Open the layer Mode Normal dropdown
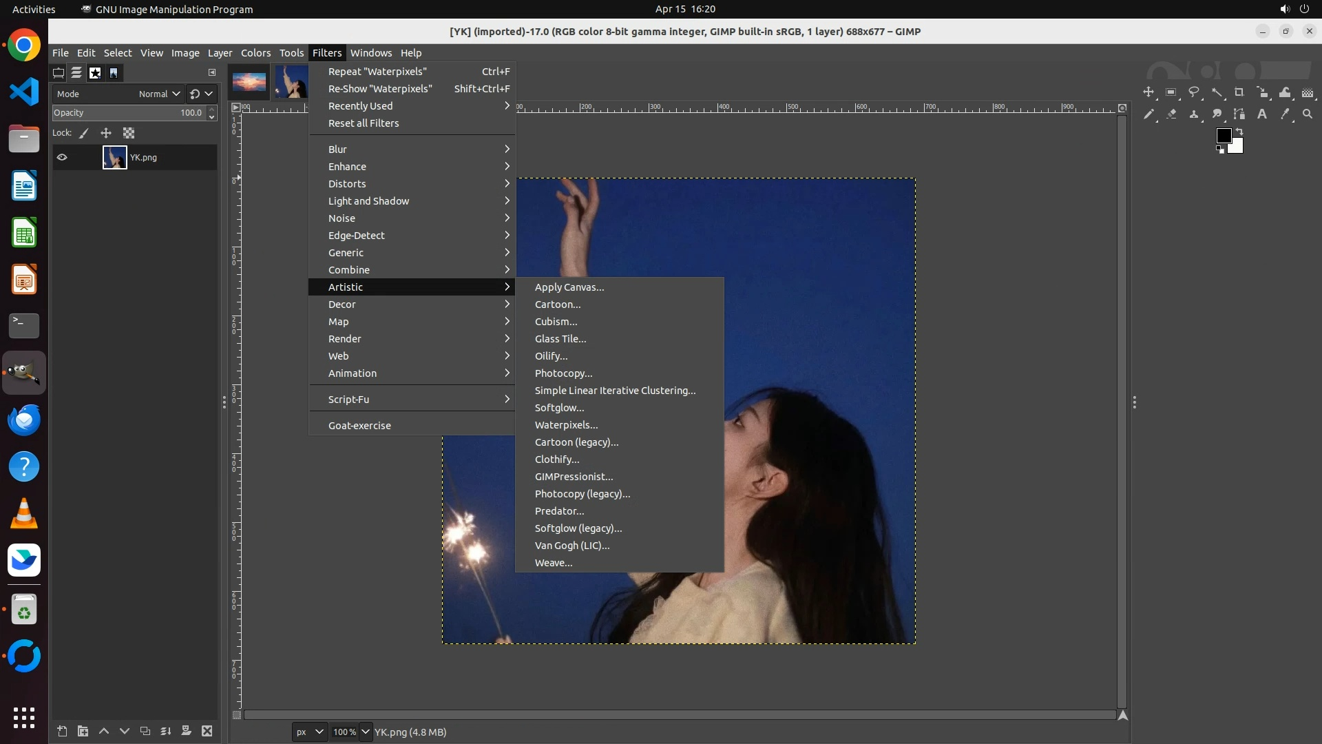Viewport: 1322px width, 744px height. pos(159,94)
